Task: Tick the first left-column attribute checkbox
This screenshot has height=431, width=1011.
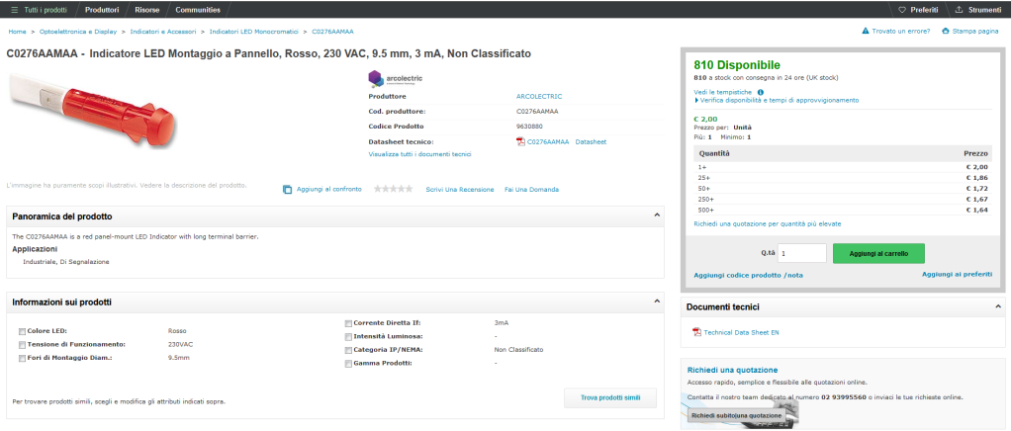Action: pos(22,332)
